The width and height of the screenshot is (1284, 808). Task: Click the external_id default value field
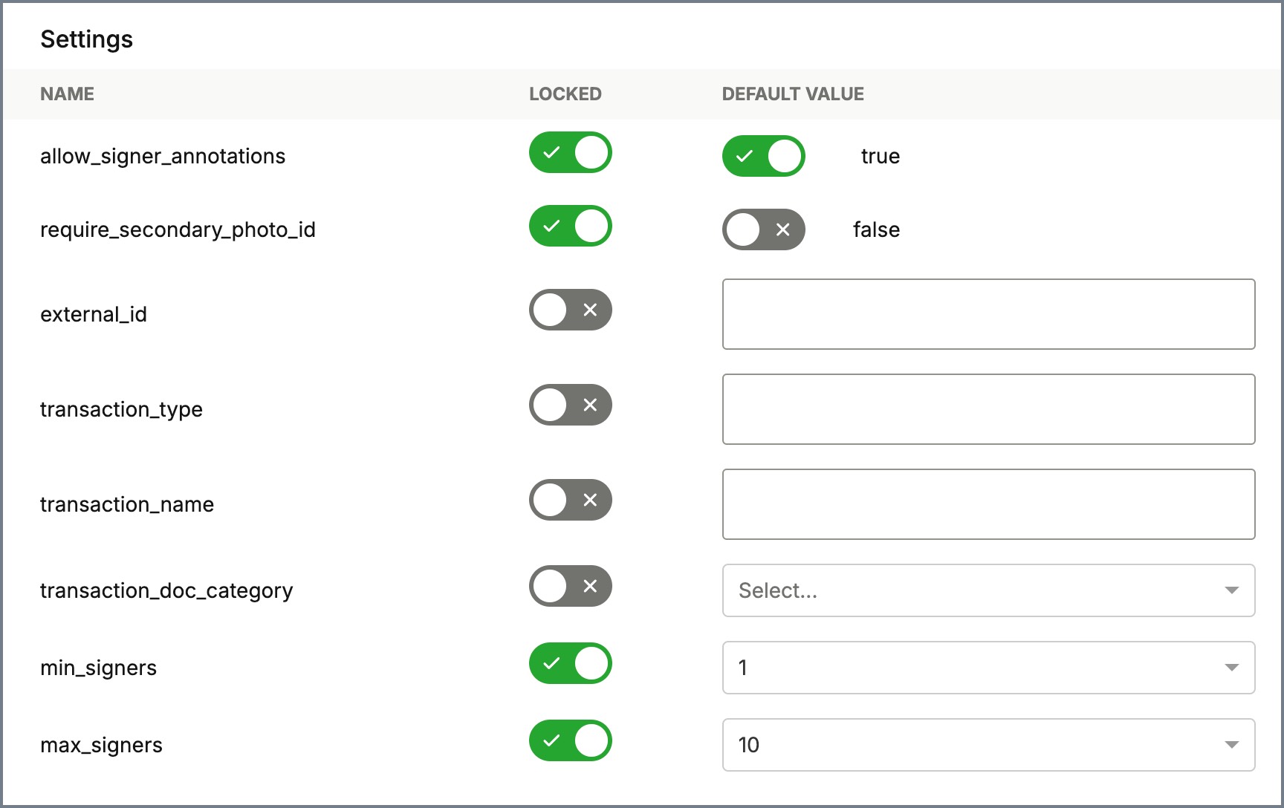click(988, 314)
